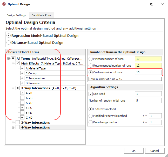The height and width of the screenshot is (157, 168).
Task: Click the help icon in title bar
Action: pos(152,4)
